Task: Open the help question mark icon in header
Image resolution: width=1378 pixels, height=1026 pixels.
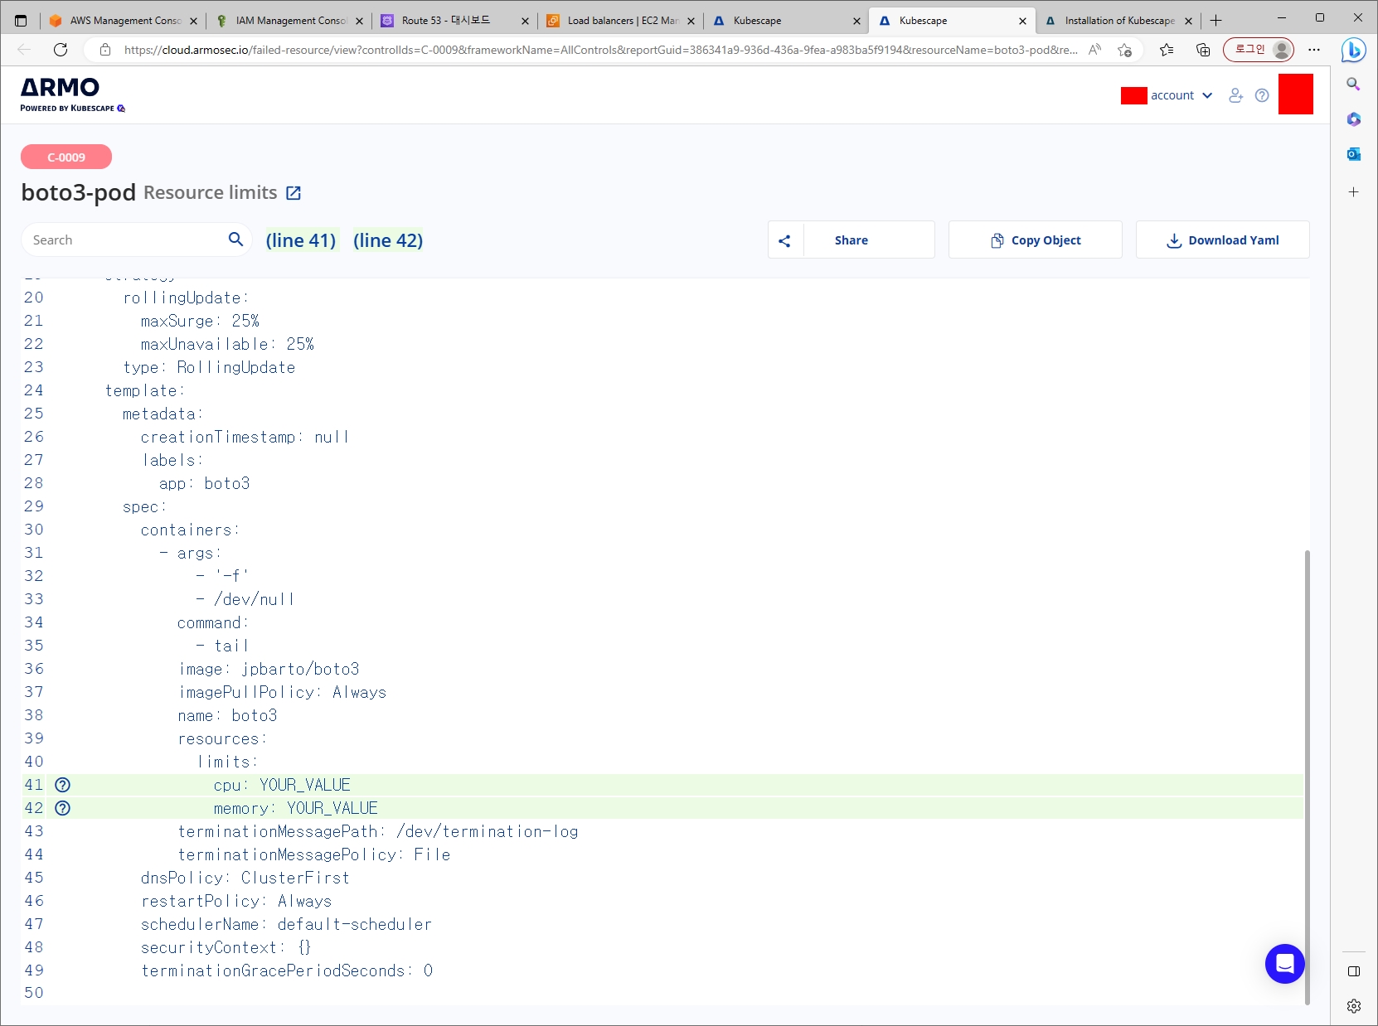Action: (1262, 95)
